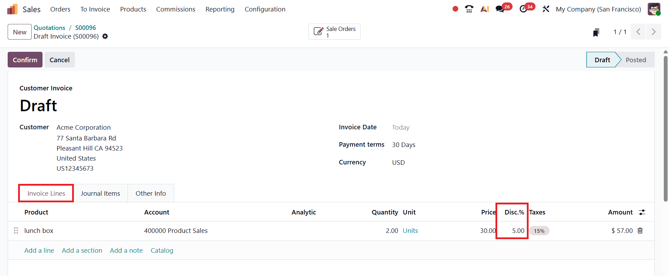Viewport: 669px width, 276px height.
Task: Open activities clock icon with 34 badge
Action: [x=523, y=9]
